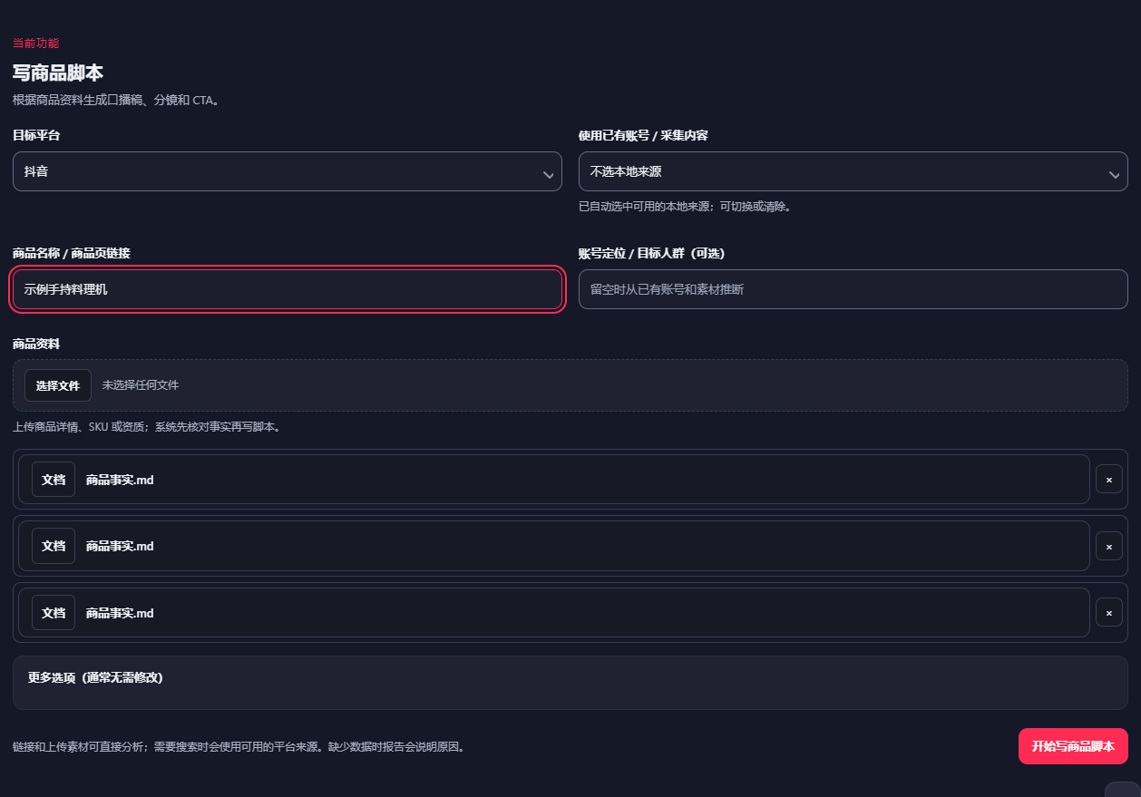This screenshot has height=797, width=1141.
Task: Click the 链接和上传素材可直接分析 footer note
Action: click(x=239, y=747)
